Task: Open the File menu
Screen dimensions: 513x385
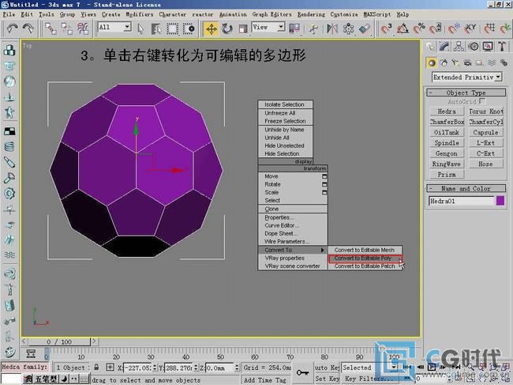Action: (x=9, y=14)
